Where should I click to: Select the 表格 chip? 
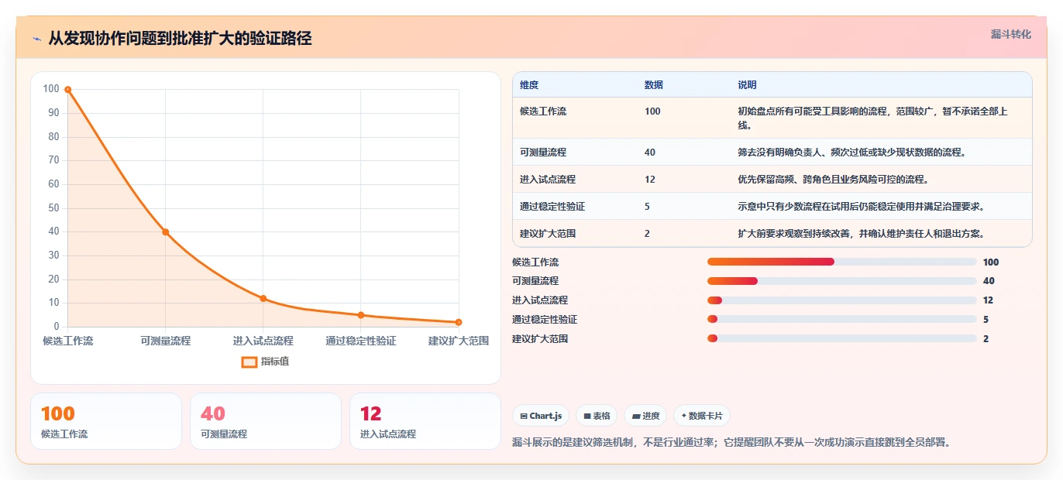pyautogui.click(x=597, y=416)
